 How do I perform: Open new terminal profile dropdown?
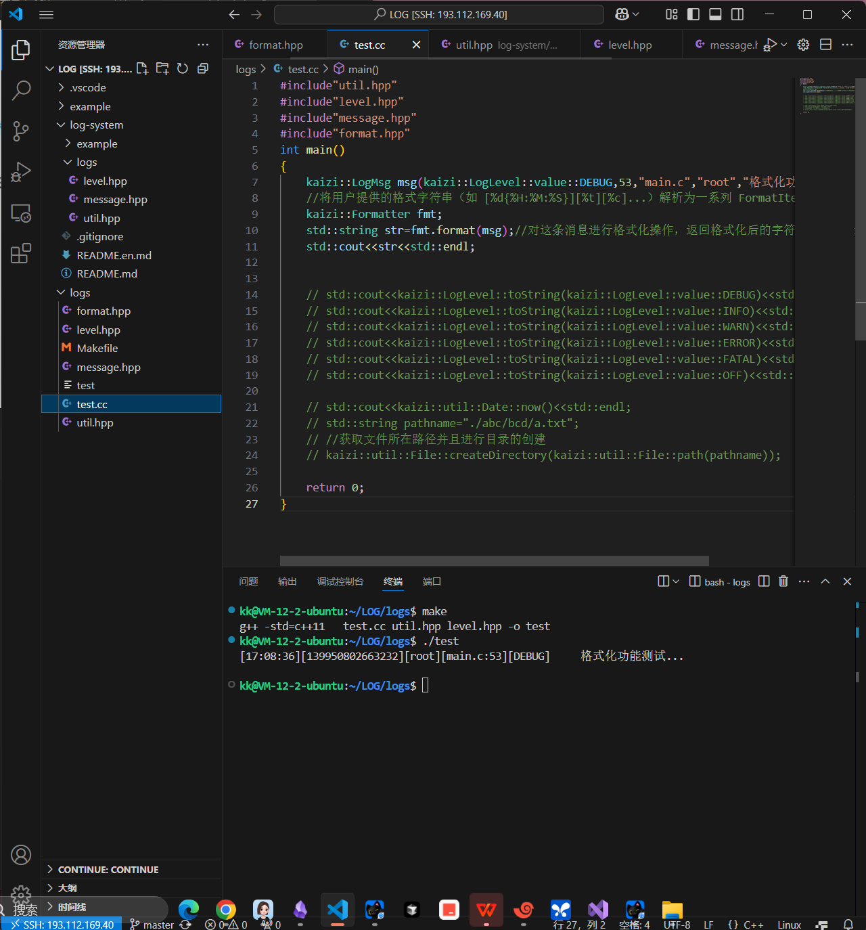click(x=675, y=581)
